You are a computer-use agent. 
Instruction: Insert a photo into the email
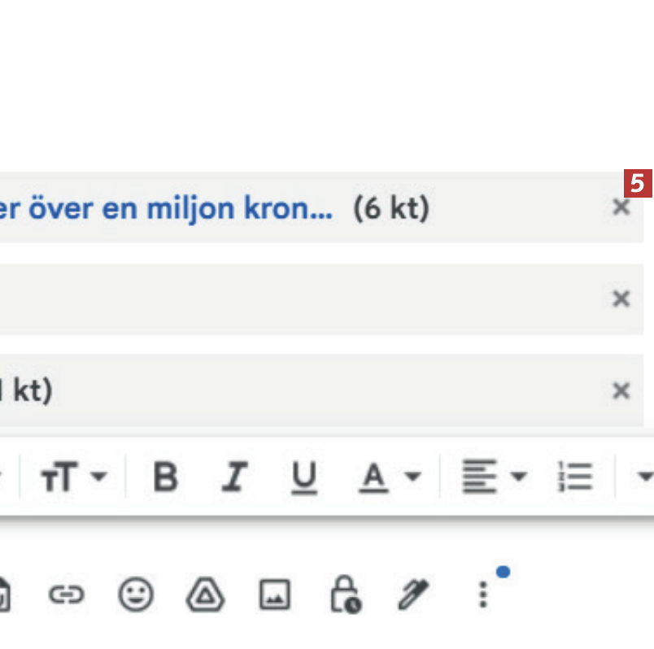click(274, 596)
